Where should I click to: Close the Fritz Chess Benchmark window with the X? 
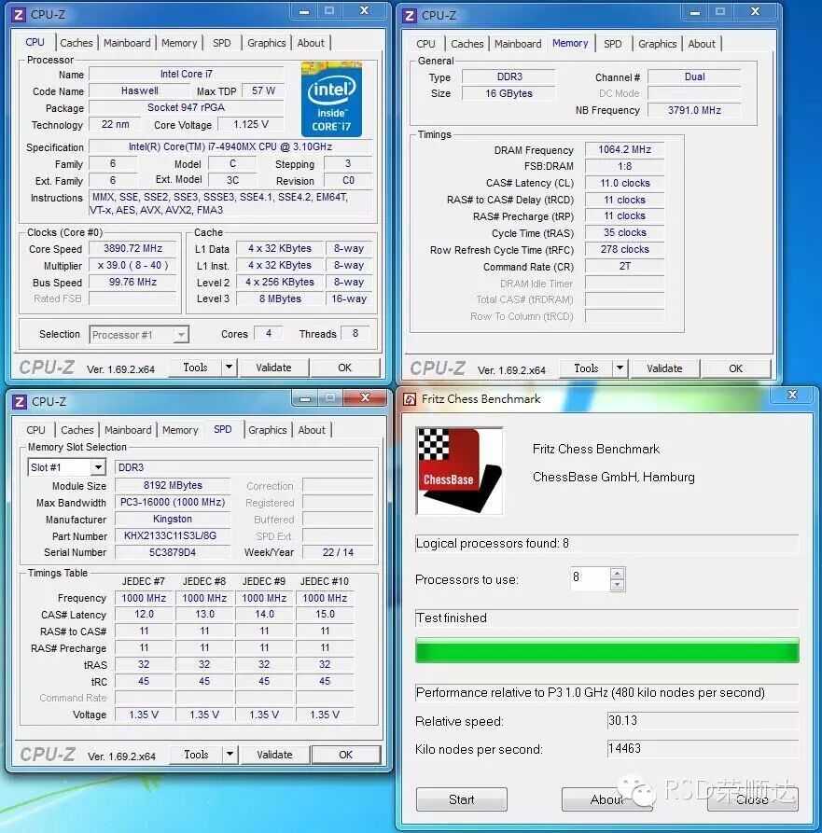pos(792,395)
